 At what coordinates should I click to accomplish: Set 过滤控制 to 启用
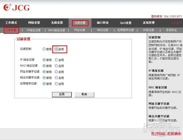click(56, 49)
